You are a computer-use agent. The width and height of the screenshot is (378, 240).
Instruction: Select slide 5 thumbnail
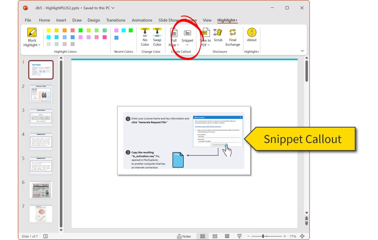(x=41, y=166)
